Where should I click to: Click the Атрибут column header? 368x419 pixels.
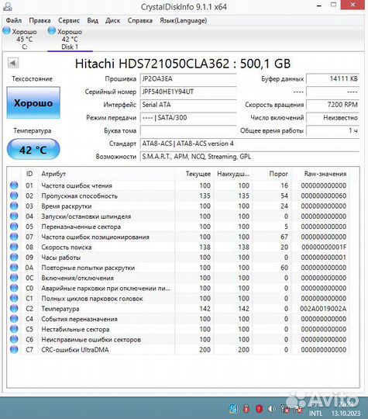point(107,174)
